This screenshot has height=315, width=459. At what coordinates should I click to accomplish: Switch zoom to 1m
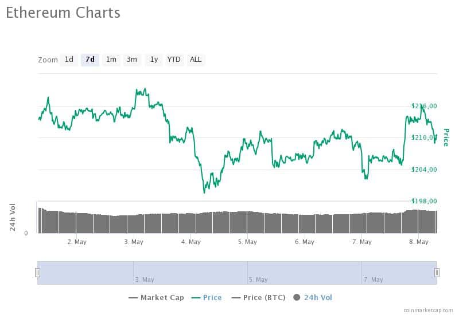coord(111,60)
